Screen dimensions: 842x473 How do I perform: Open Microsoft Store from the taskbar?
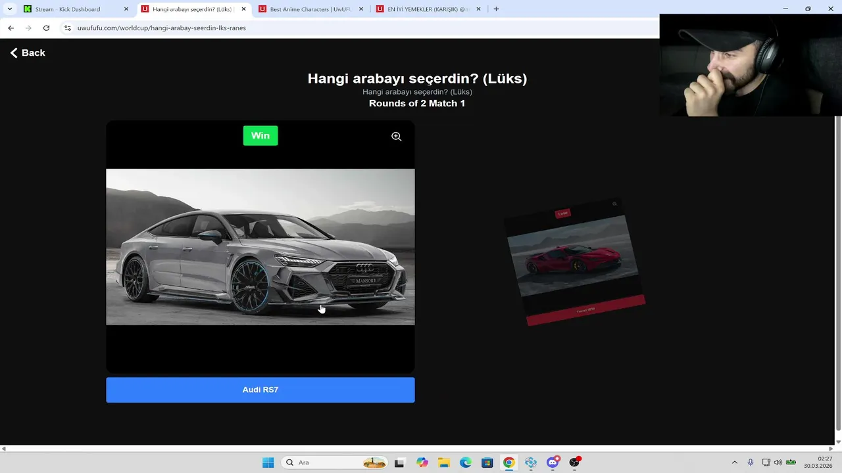(x=487, y=462)
